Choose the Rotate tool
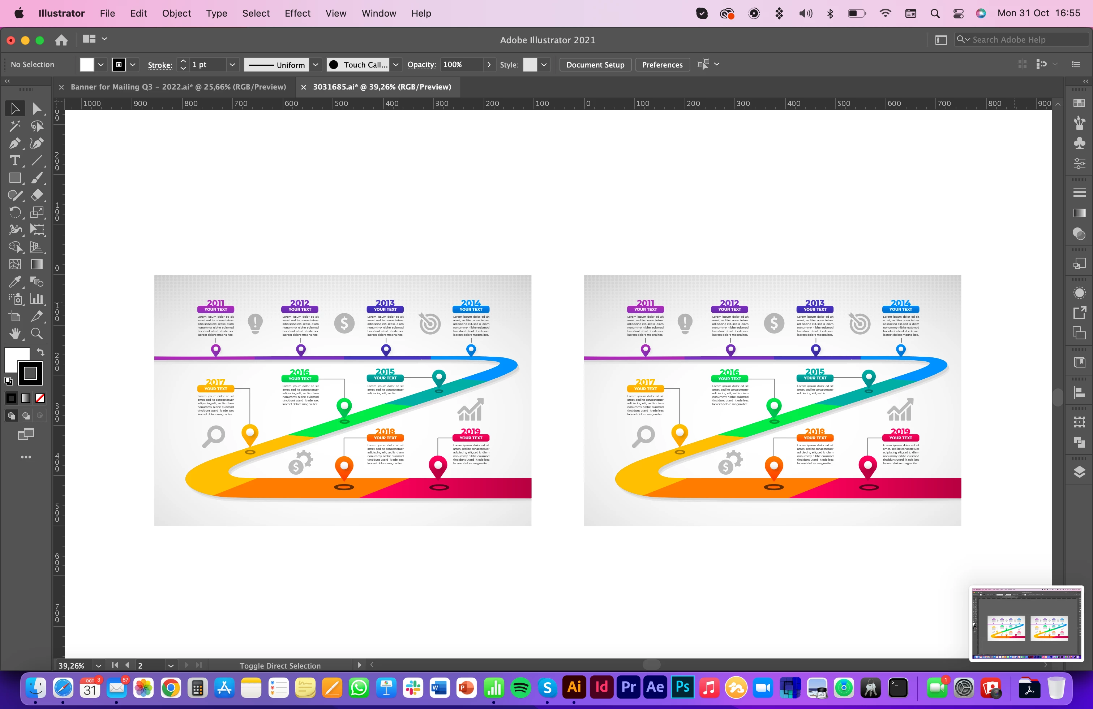Image resolution: width=1093 pixels, height=709 pixels. coord(15,212)
